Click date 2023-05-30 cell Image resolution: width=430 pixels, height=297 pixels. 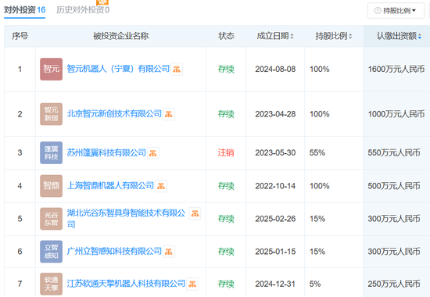pyautogui.click(x=275, y=152)
